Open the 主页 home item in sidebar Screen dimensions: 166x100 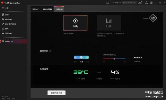[5, 8]
